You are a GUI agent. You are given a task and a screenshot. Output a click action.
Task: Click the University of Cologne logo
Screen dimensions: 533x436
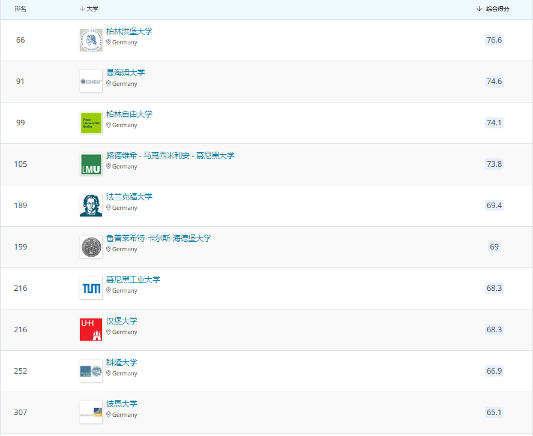point(91,371)
